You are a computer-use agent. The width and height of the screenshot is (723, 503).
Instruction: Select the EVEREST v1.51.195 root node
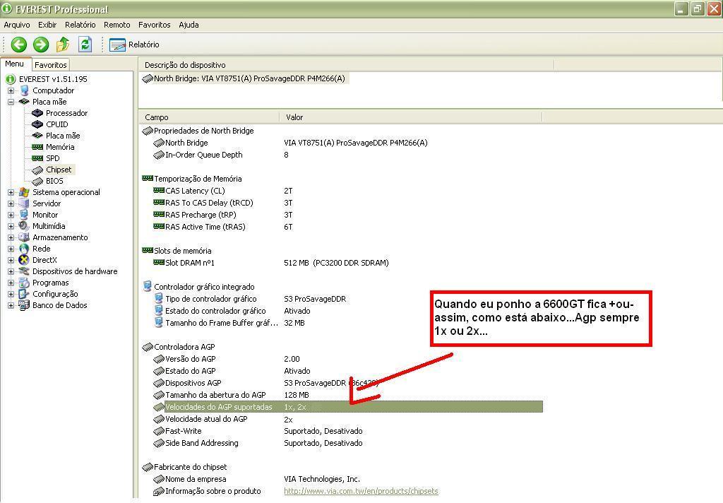click(x=53, y=79)
